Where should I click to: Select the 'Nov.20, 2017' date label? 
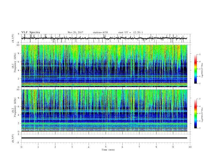(75, 32)
